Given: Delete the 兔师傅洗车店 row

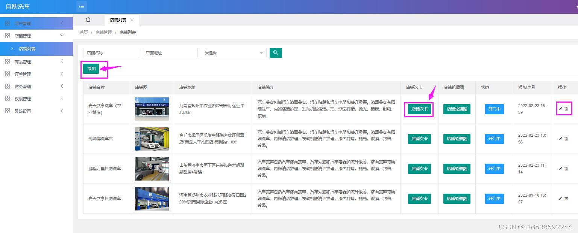Looking at the screenshot, I should point(566,139).
